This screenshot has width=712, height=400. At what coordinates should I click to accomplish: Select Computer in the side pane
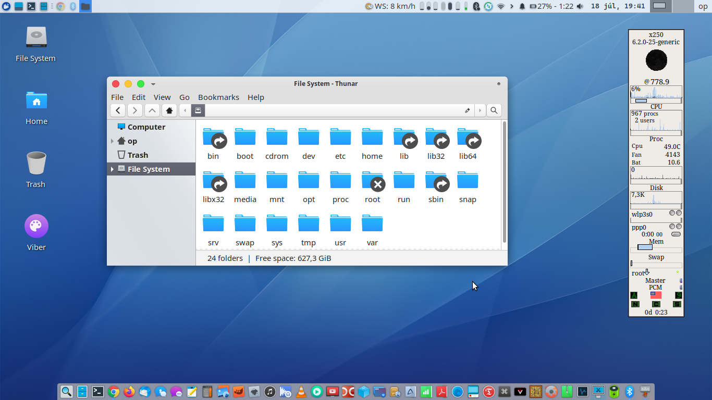(151, 127)
